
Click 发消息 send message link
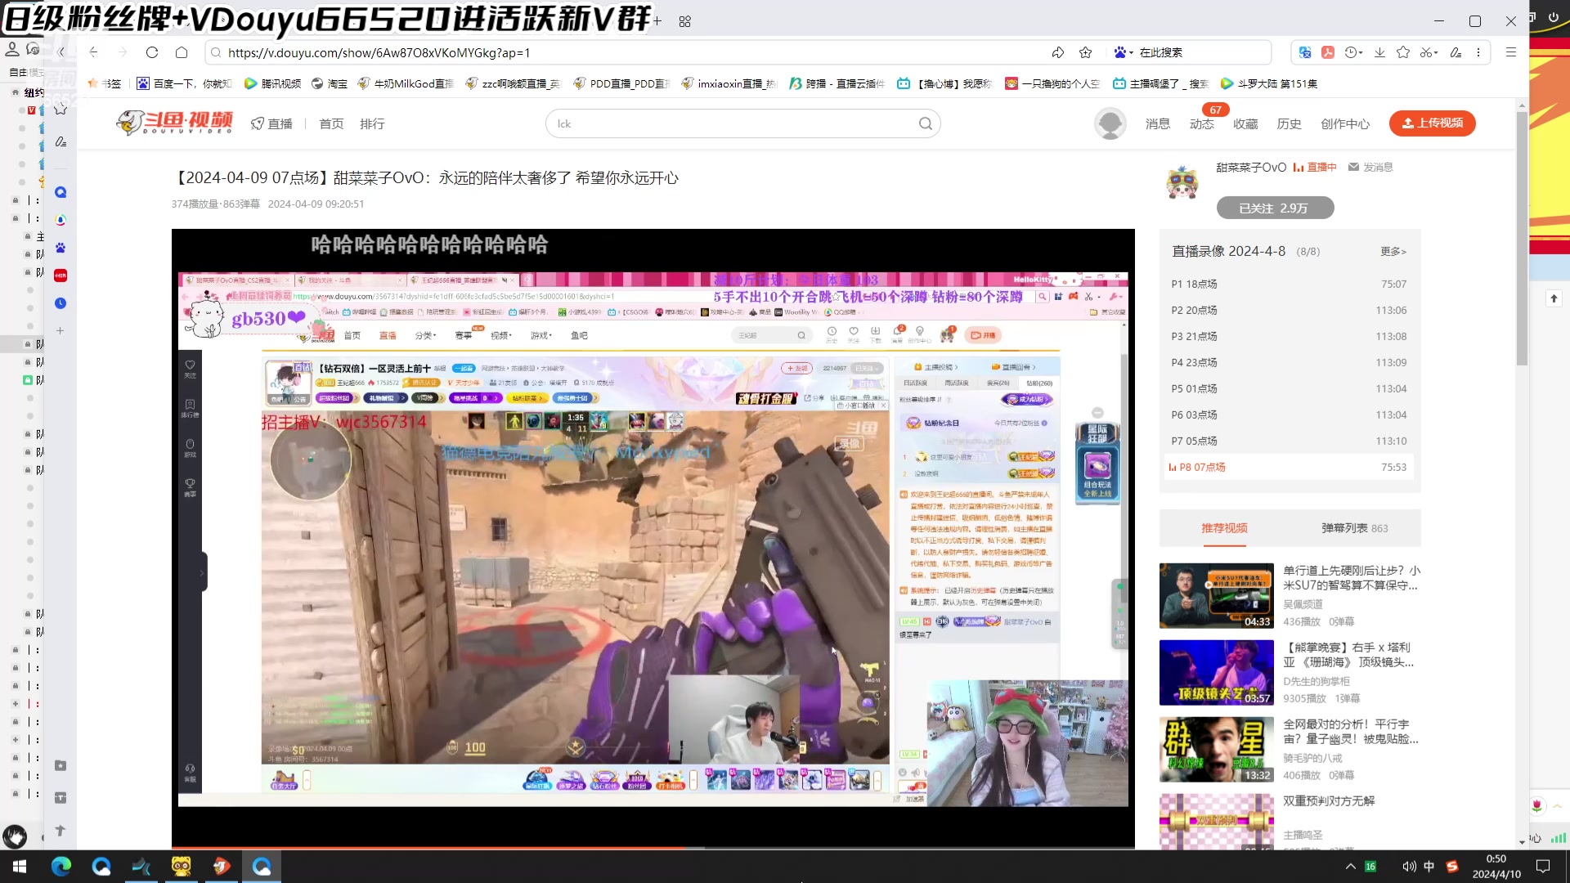point(1370,167)
